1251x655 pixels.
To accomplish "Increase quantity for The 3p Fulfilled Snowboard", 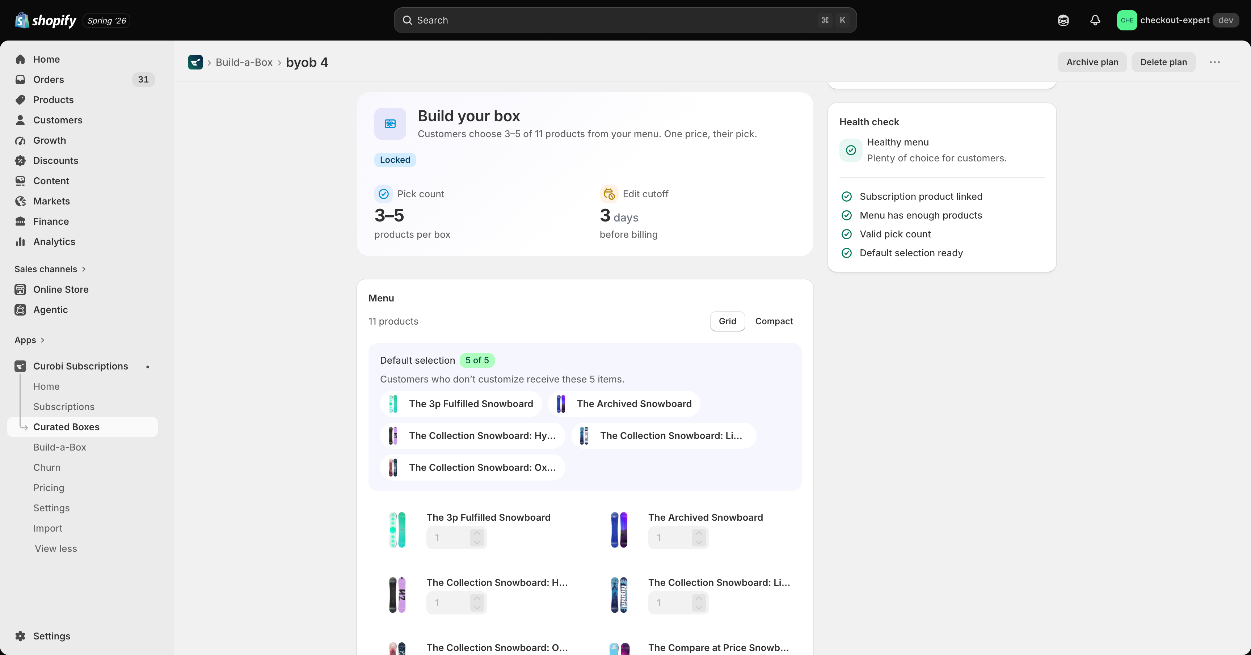I will (477, 533).
